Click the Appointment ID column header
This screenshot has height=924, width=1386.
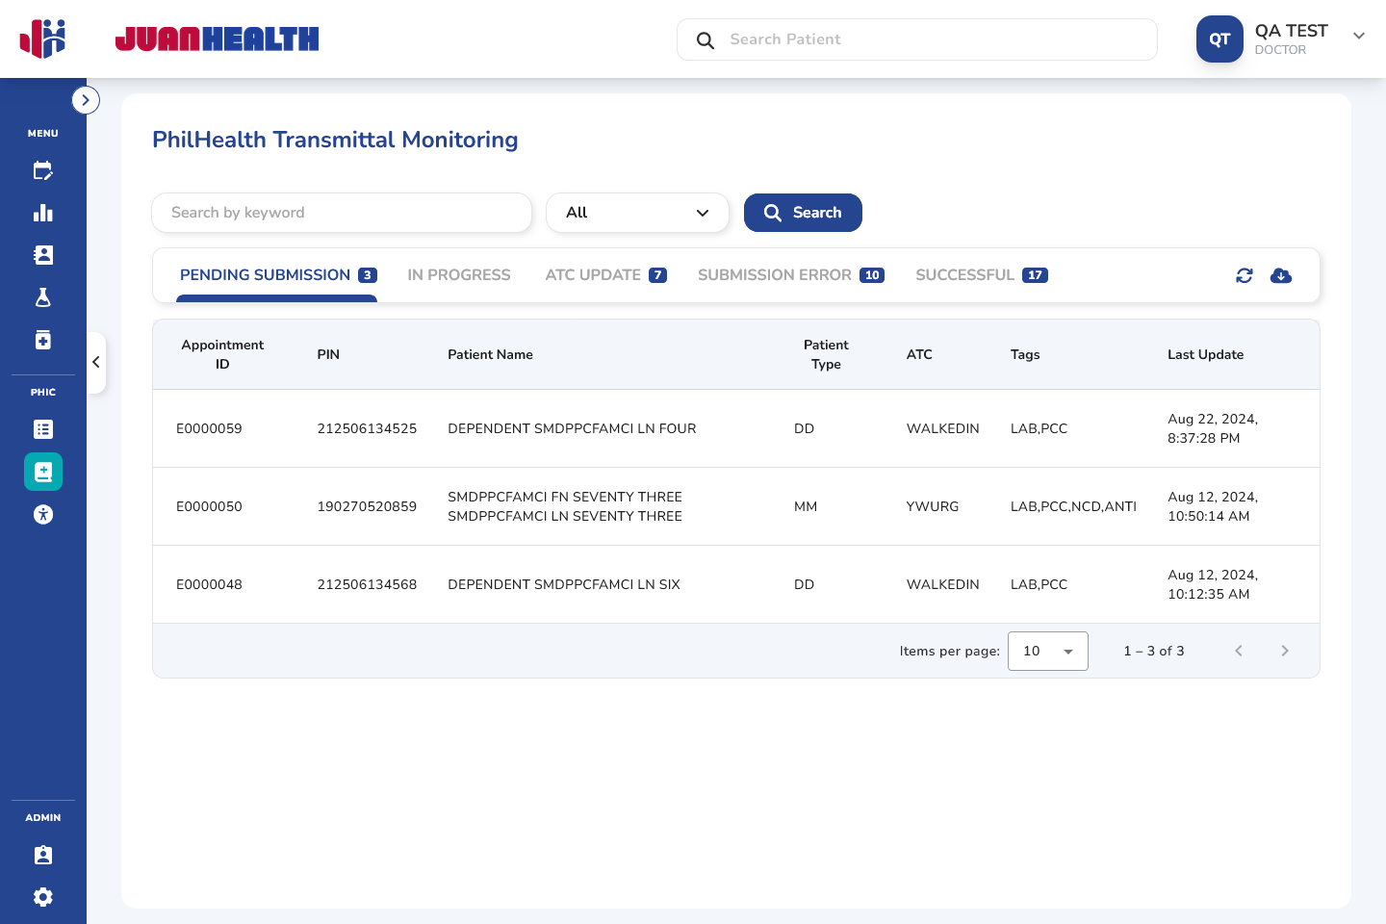coord(222,354)
